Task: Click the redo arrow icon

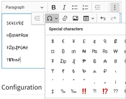Action: coord(113,18)
